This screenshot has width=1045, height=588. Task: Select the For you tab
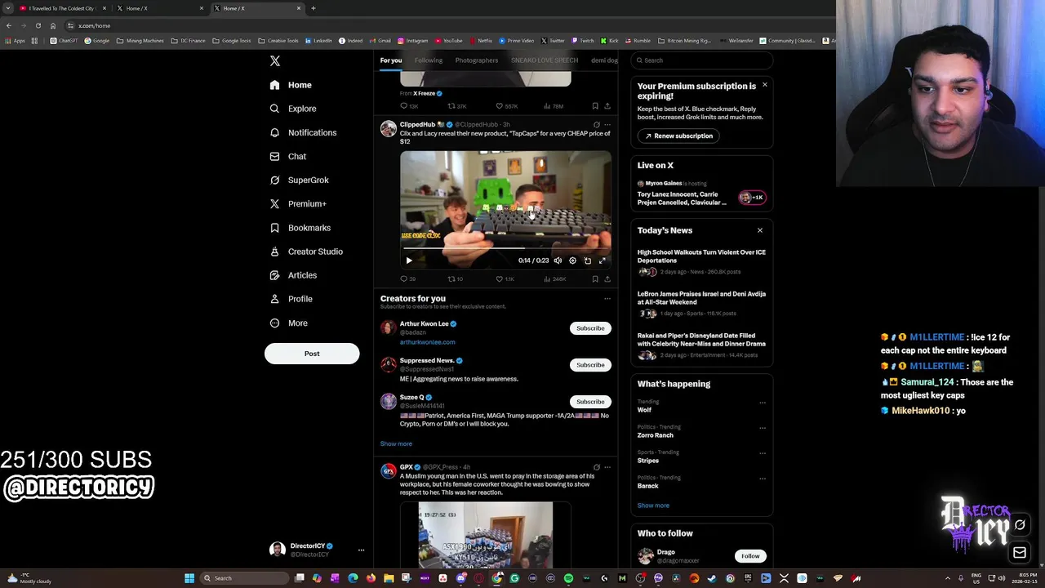pos(390,60)
